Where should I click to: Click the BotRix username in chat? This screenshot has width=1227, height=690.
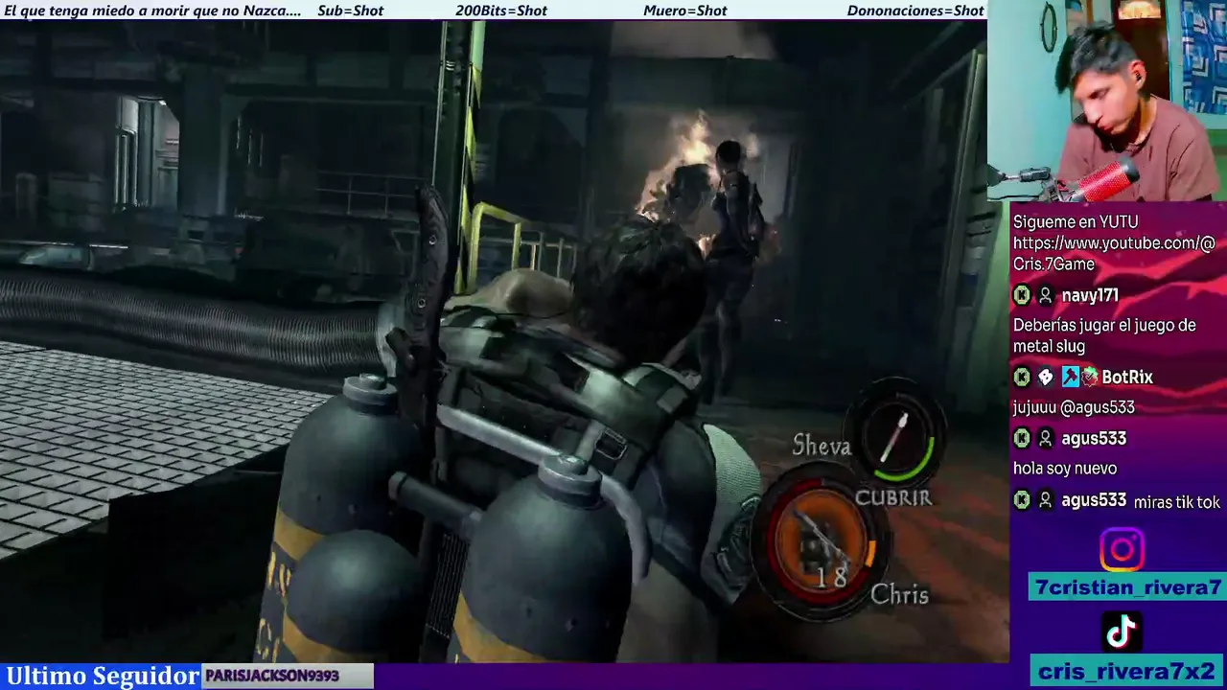click(x=1127, y=377)
